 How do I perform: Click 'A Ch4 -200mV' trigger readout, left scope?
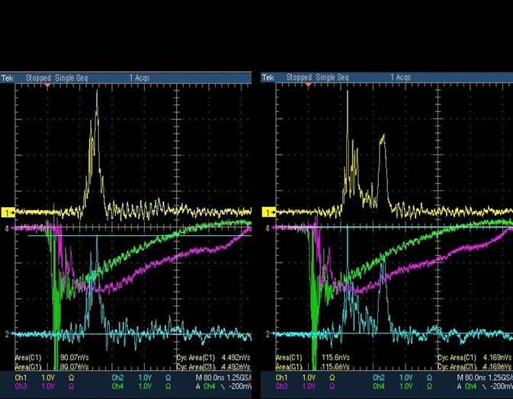(223, 387)
